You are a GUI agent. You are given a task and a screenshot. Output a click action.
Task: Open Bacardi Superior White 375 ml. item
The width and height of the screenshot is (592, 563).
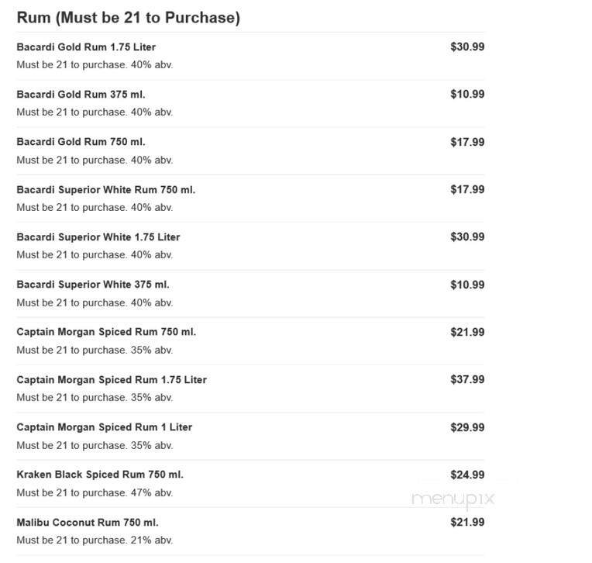point(92,285)
